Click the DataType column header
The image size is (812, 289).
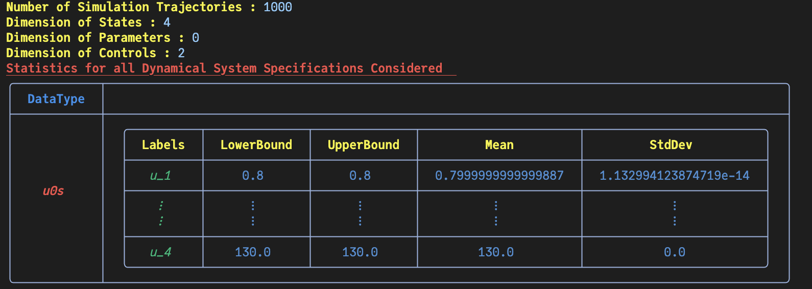56,99
